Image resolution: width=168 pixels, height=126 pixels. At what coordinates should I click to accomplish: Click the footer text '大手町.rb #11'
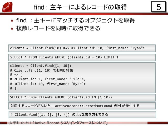[x=20, y=123]
